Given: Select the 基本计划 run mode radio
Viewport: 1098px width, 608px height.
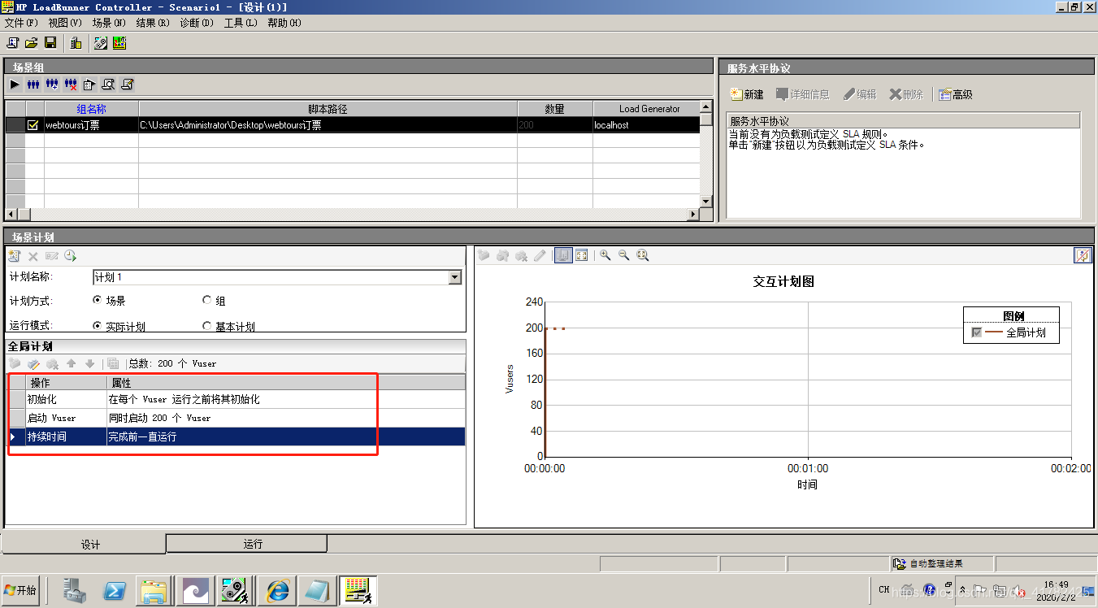Looking at the screenshot, I should (207, 326).
